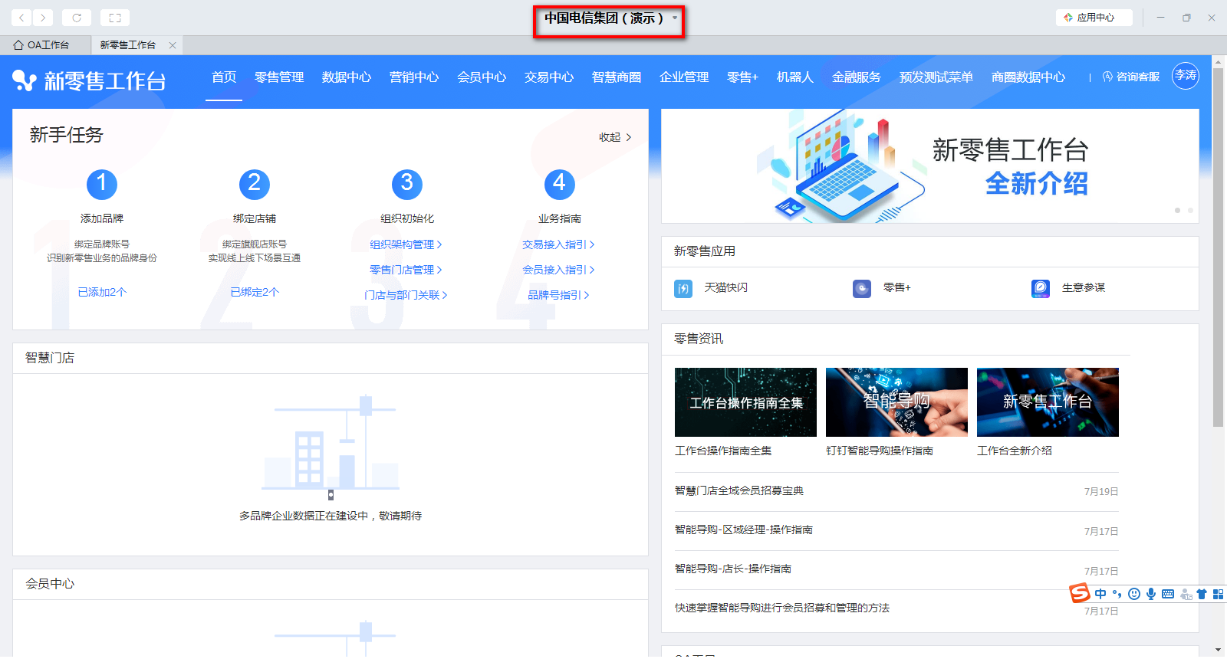Switch banner using the first carousel dot

(x=1177, y=210)
